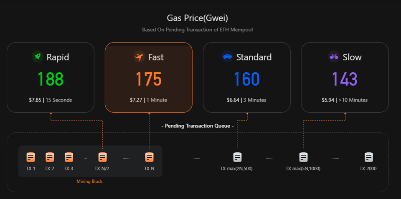Click the TX 3 transaction icon

point(69,157)
